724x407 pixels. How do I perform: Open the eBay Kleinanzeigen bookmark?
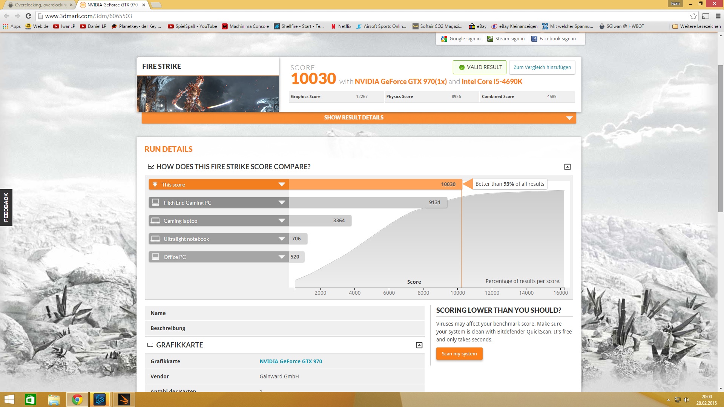coord(514,26)
